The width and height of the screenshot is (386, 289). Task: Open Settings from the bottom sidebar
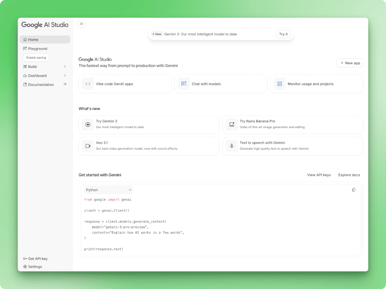pyautogui.click(x=34, y=266)
